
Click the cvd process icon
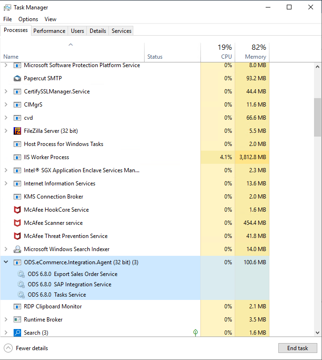17,118
